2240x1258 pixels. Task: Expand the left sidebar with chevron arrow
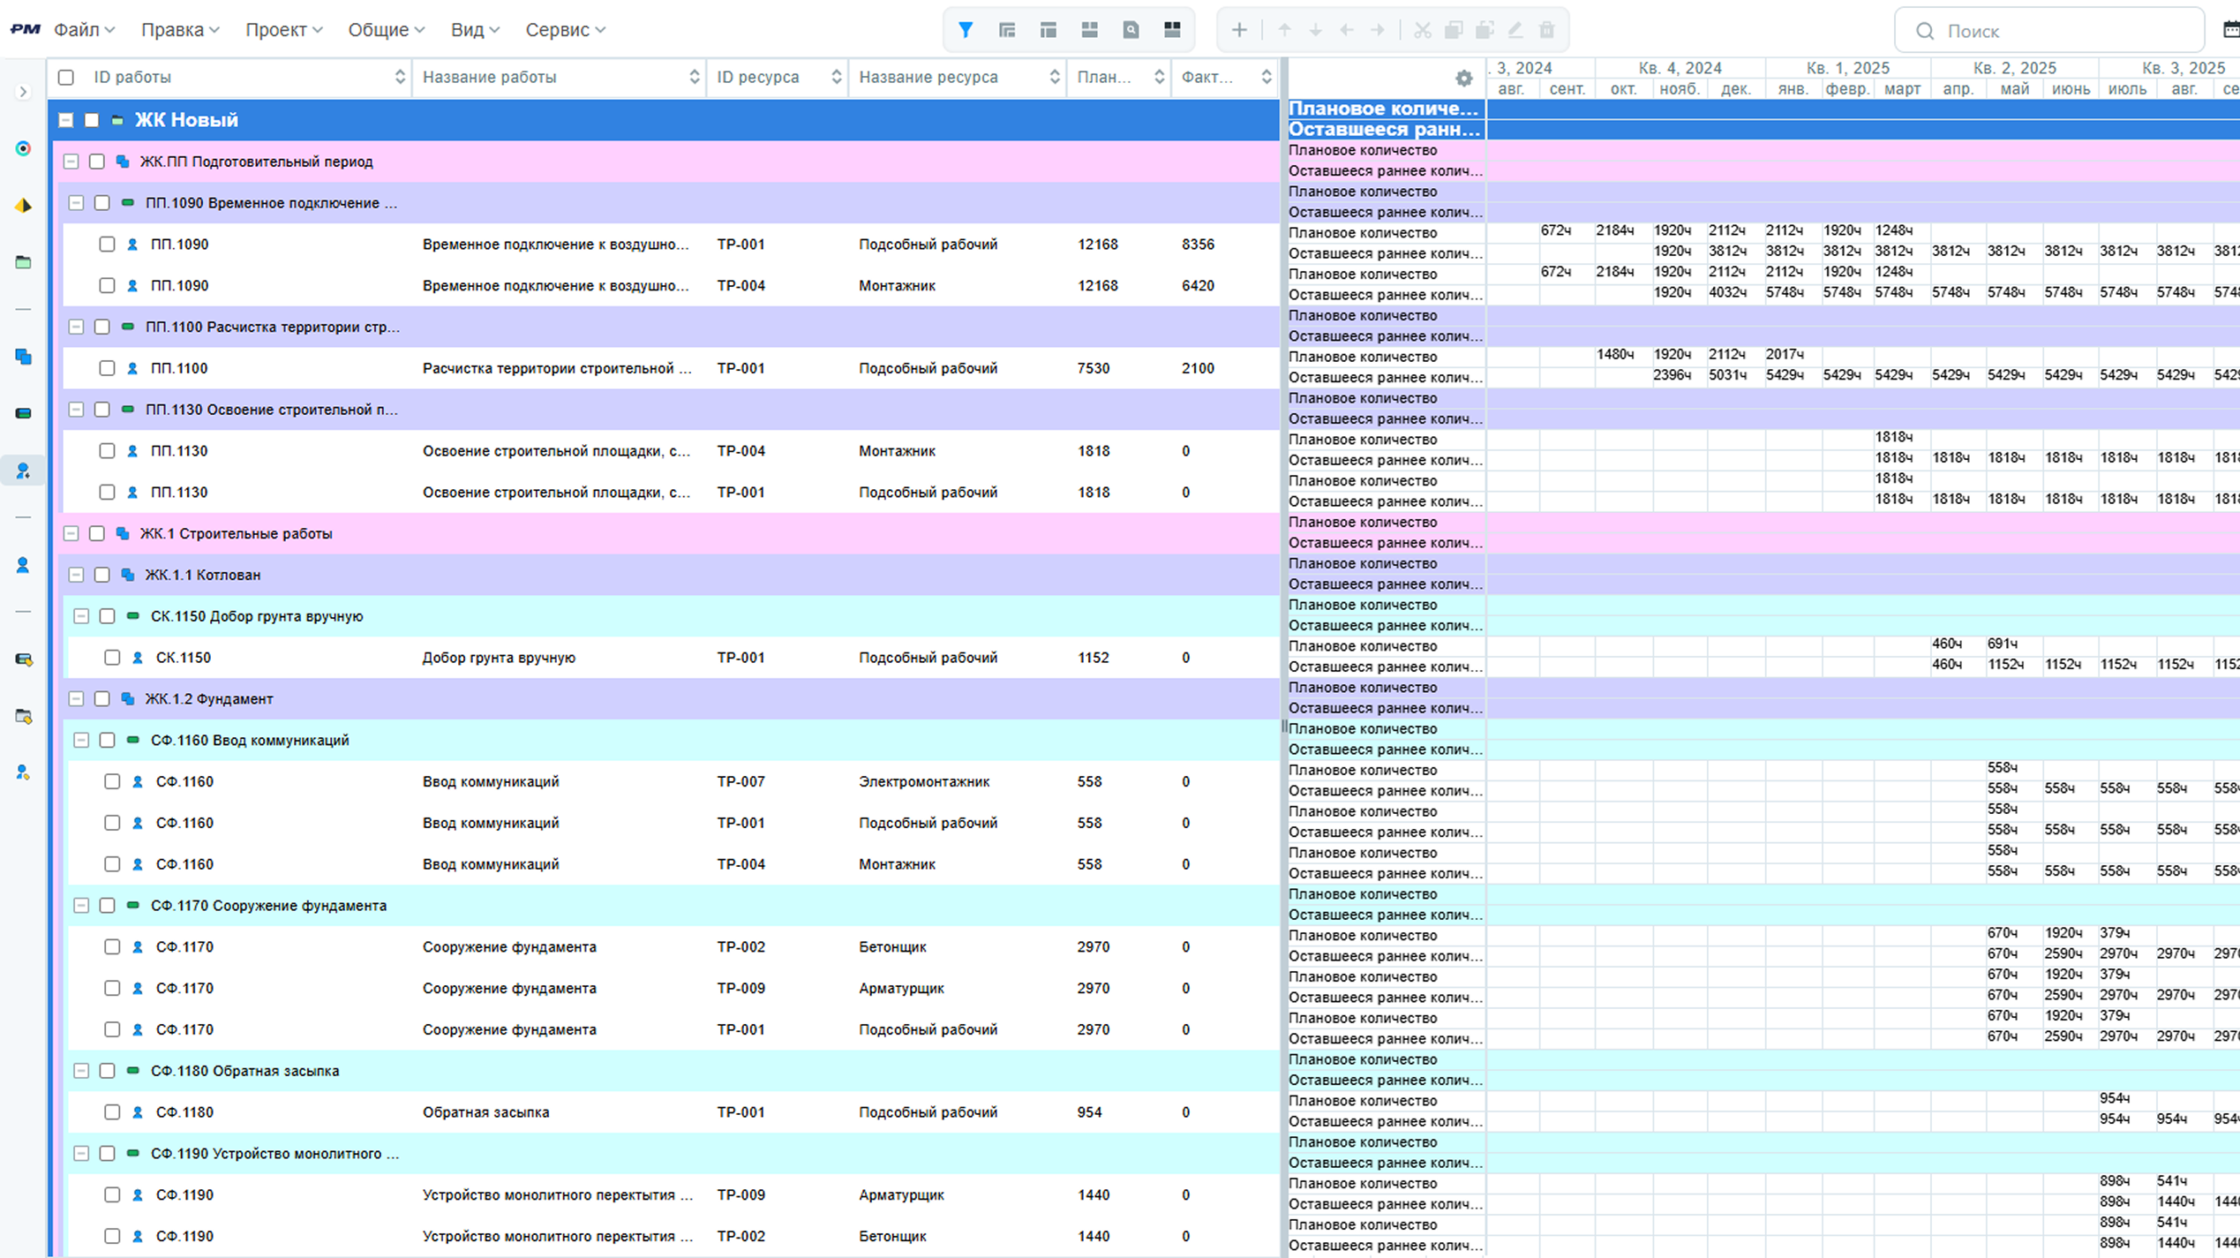click(x=24, y=92)
